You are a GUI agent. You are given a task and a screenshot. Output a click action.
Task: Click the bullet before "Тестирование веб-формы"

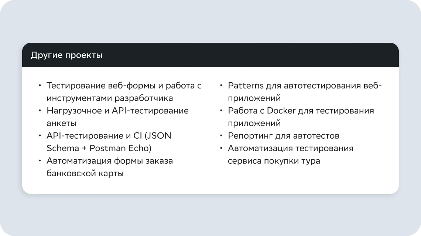pos(40,86)
